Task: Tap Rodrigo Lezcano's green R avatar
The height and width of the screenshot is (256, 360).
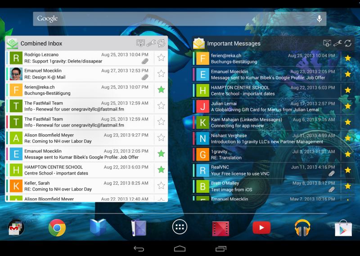Action: coord(16,58)
